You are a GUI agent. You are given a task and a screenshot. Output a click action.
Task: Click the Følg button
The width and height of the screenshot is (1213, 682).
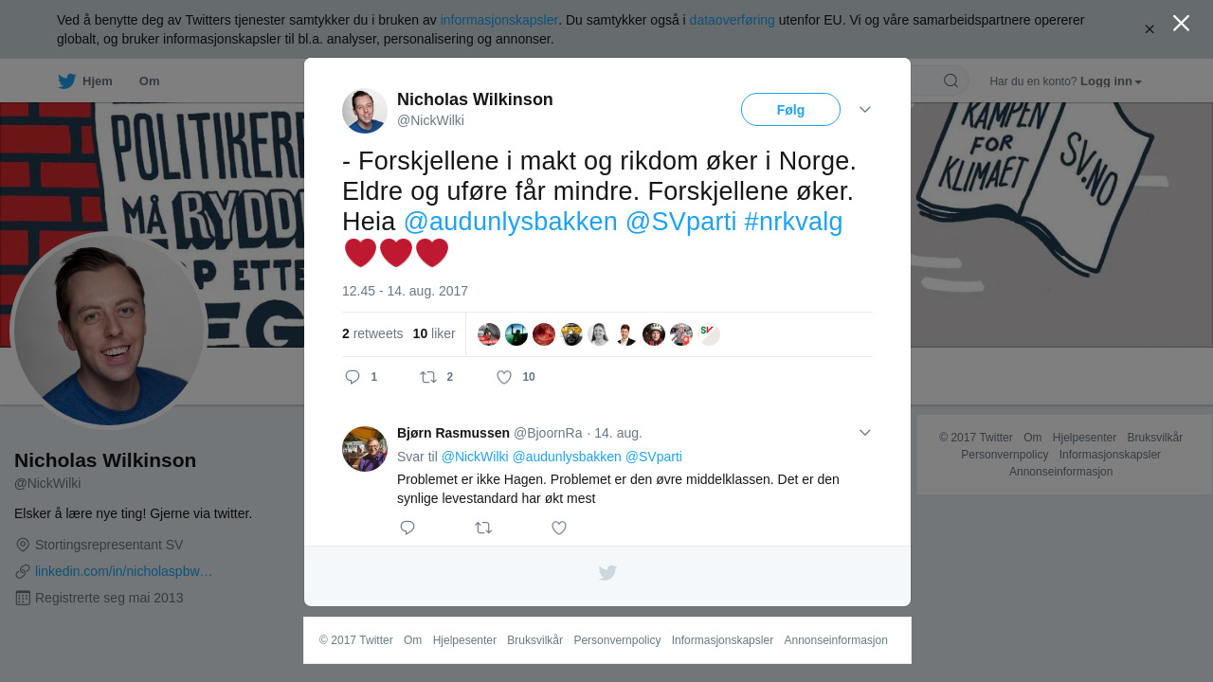click(790, 110)
